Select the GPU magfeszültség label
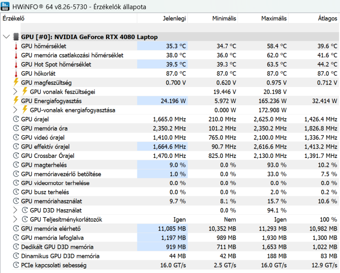 click(46, 82)
